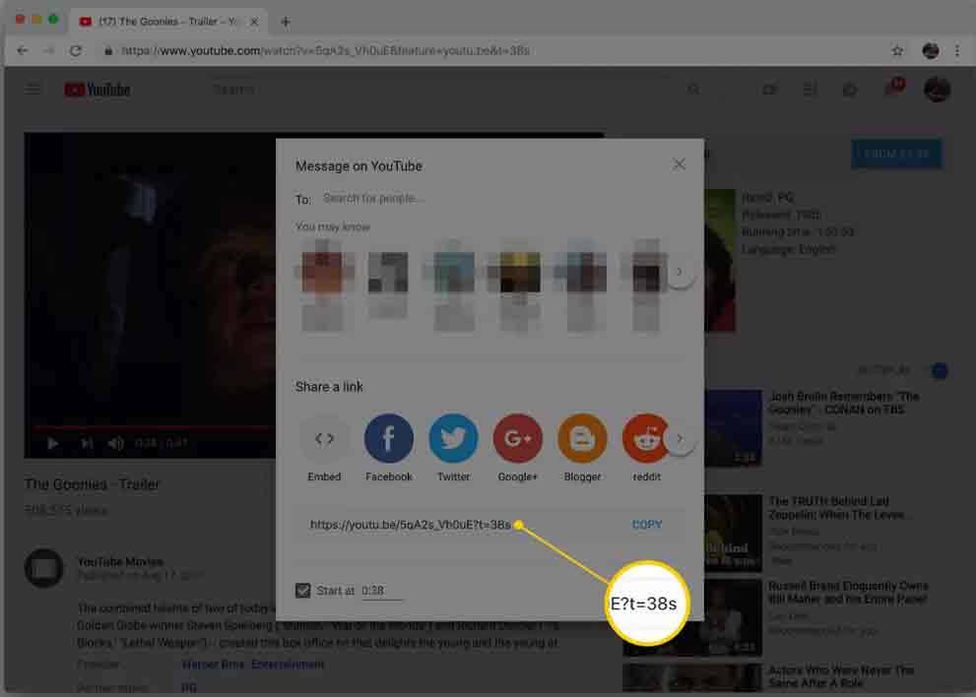Open Russell Brand Eloquently Owns video
Screen dimensions: 976x697
pos(848,592)
